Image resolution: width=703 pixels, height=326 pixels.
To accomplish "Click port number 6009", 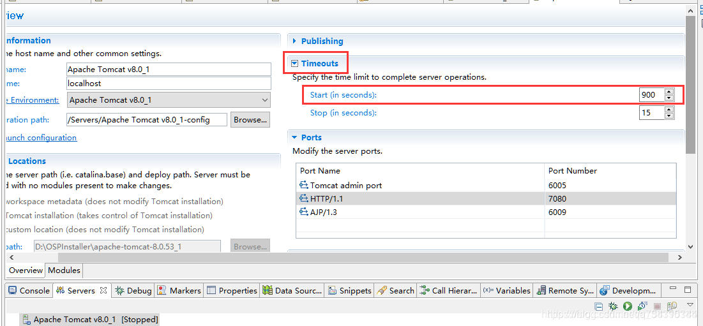I will (x=557, y=212).
